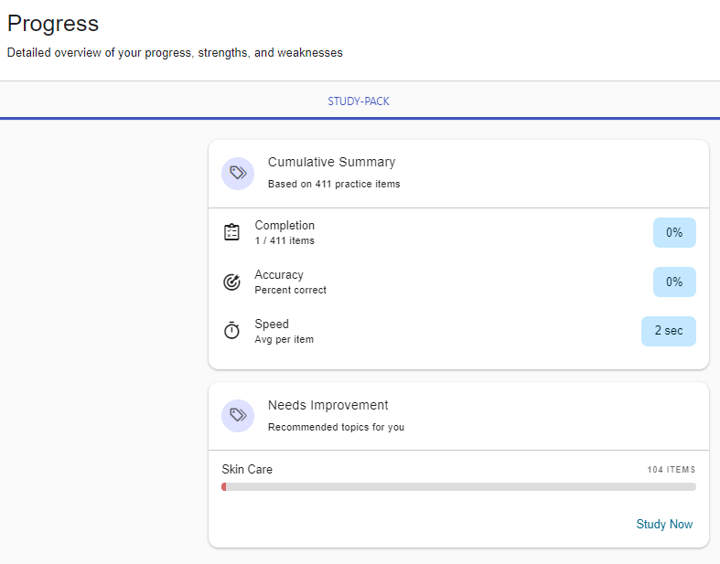Select the Accuracy 0% badge
Viewport: 720px width, 564px height.
click(x=674, y=282)
